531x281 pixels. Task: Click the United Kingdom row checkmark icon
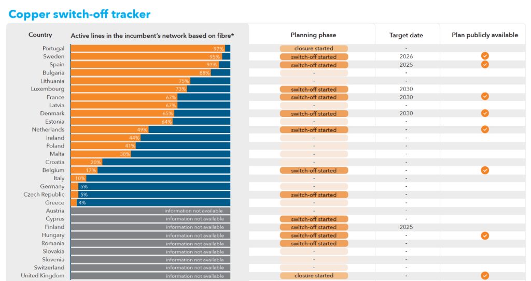pyautogui.click(x=485, y=276)
